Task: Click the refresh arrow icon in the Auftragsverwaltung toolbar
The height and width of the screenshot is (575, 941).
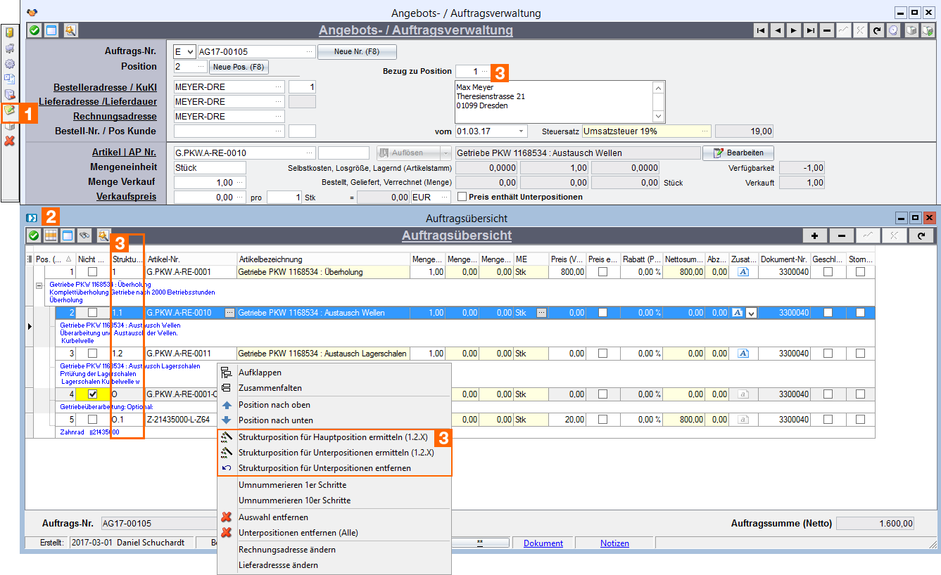Action: pos(877,30)
